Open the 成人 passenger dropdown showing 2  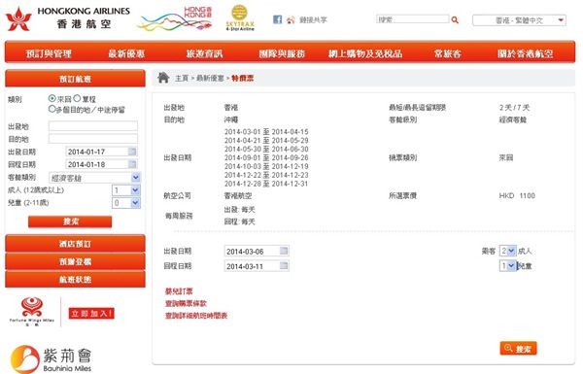507,251
